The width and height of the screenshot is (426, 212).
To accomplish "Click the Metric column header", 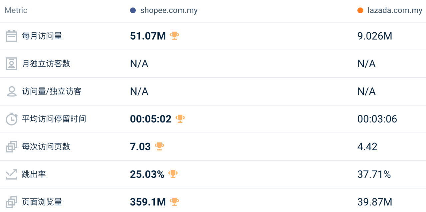I will click(x=16, y=10).
